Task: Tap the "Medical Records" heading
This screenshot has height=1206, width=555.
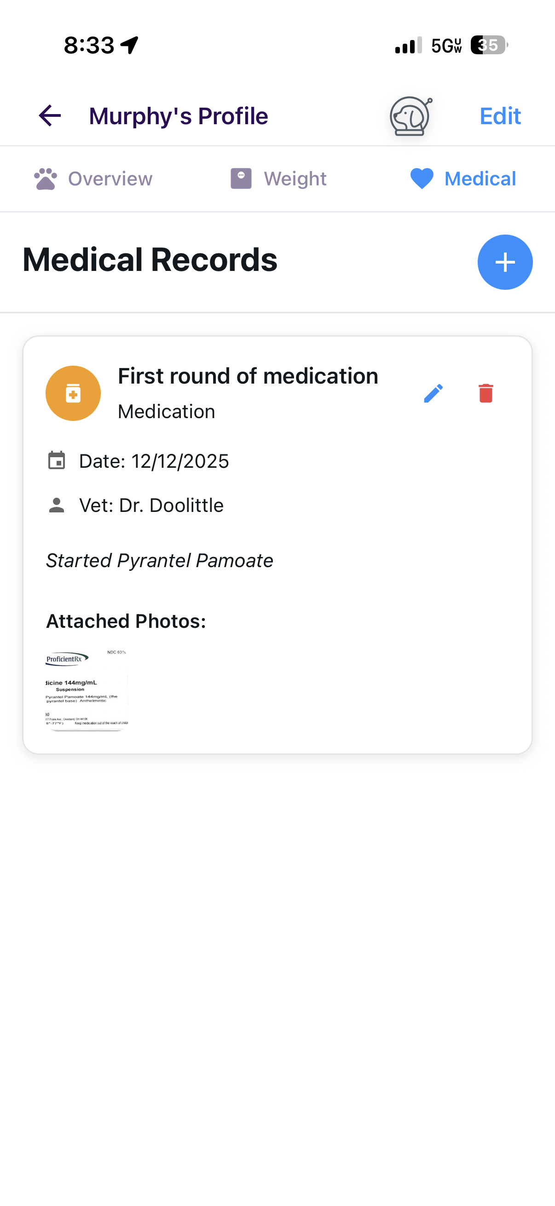Action: pos(150,260)
